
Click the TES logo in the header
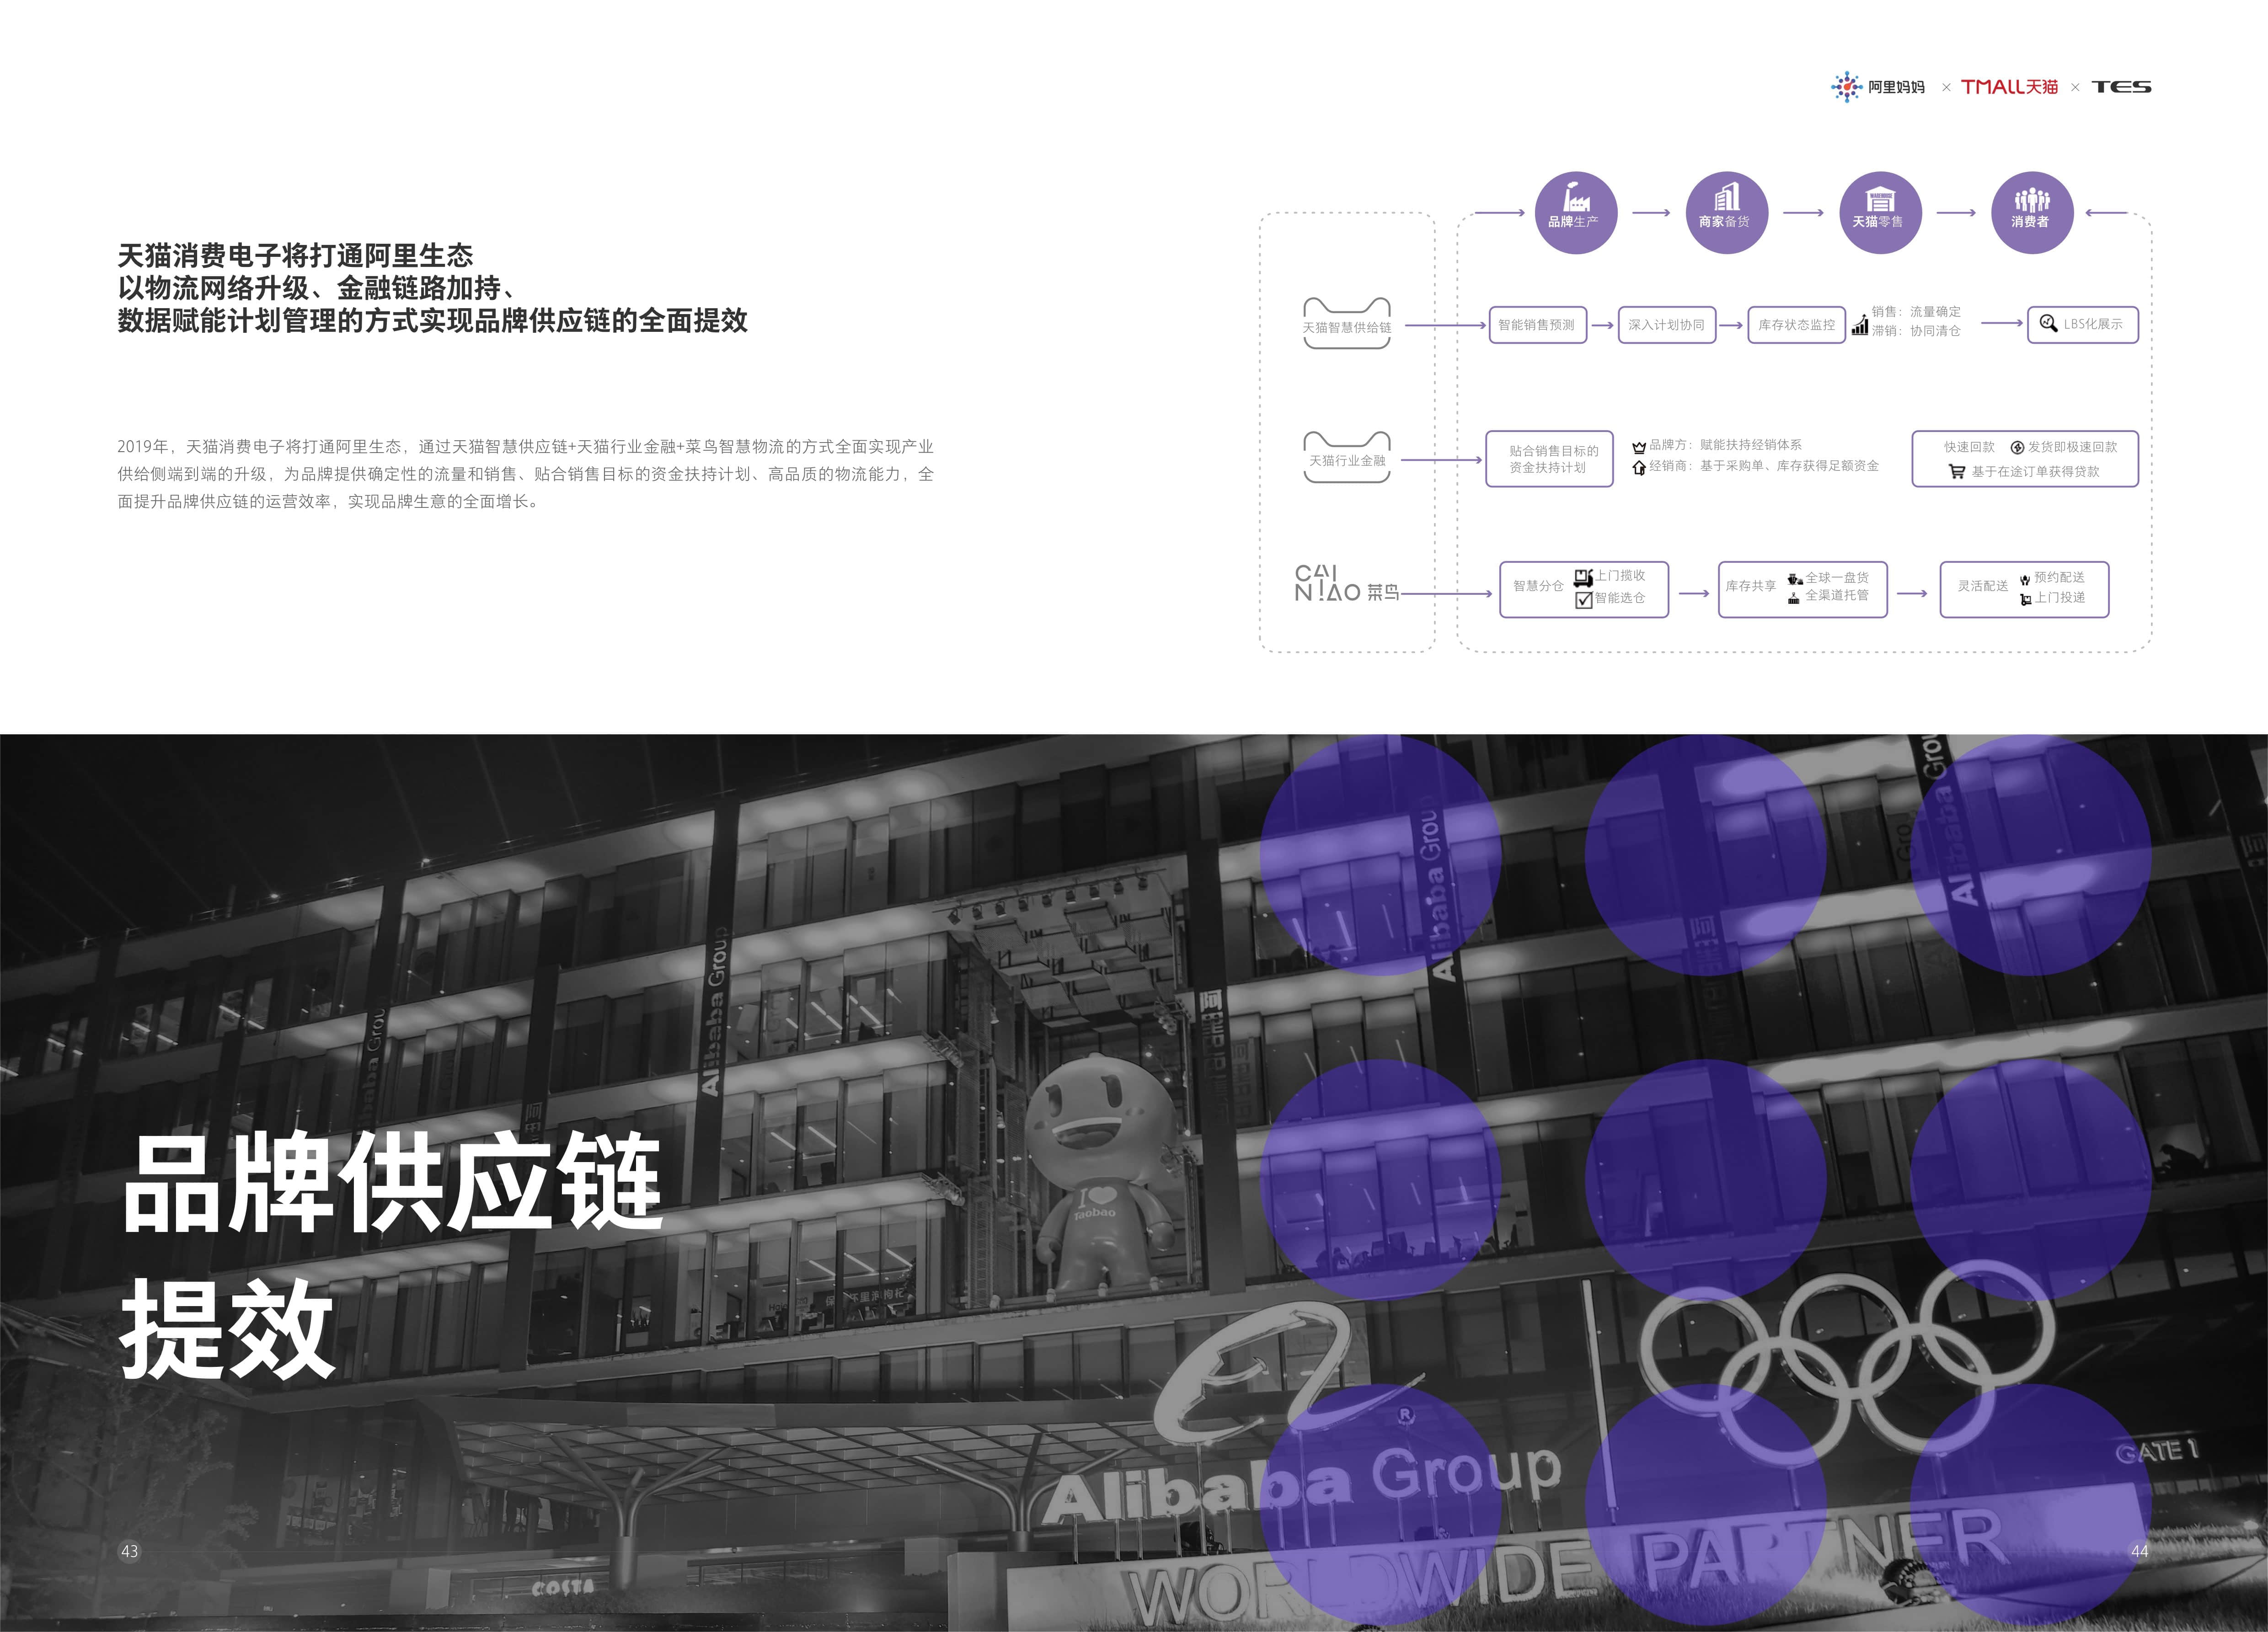click(x=2121, y=87)
